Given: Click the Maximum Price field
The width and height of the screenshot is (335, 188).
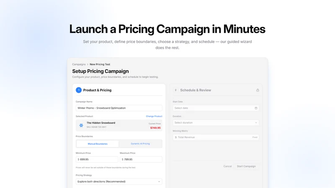Looking at the screenshot, I should [x=141, y=159].
